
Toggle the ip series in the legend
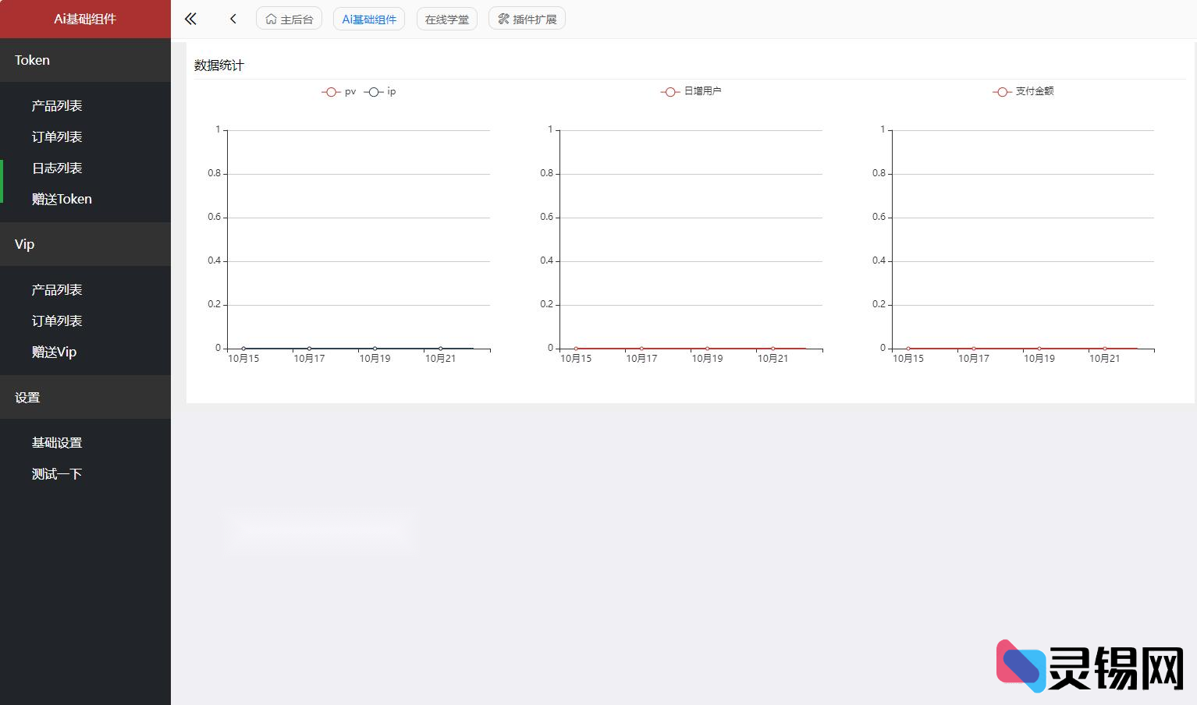click(380, 91)
